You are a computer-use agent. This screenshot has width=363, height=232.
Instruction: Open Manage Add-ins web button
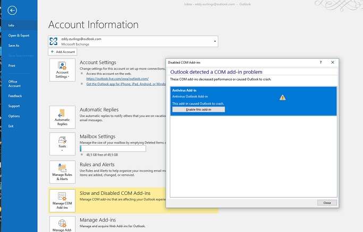click(x=62, y=224)
